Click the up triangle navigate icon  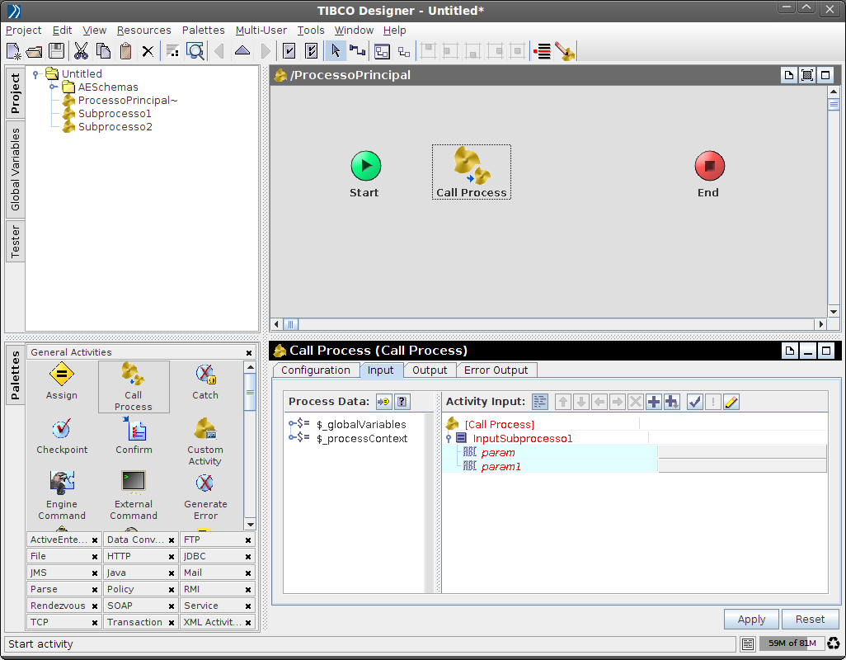pos(242,50)
